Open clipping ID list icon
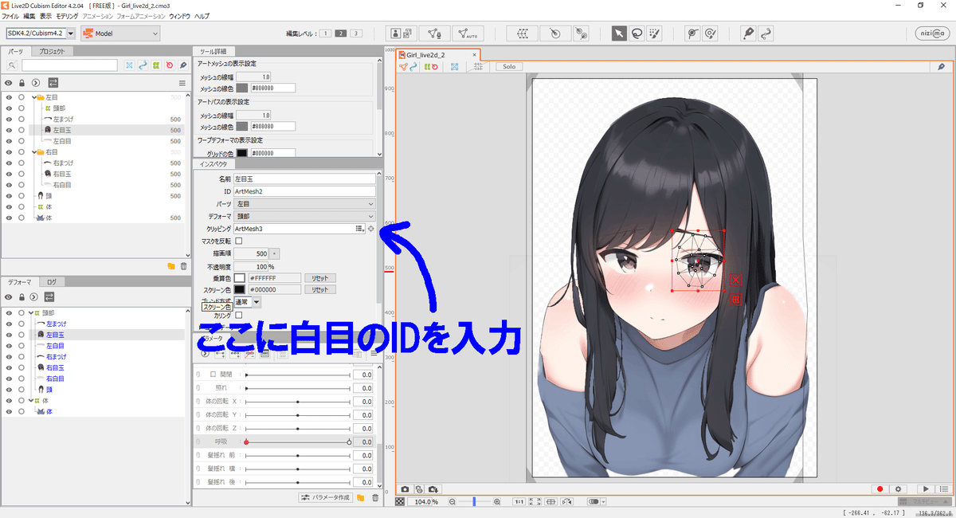Screen dimensions: 956x518 click(x=359, y=229)
